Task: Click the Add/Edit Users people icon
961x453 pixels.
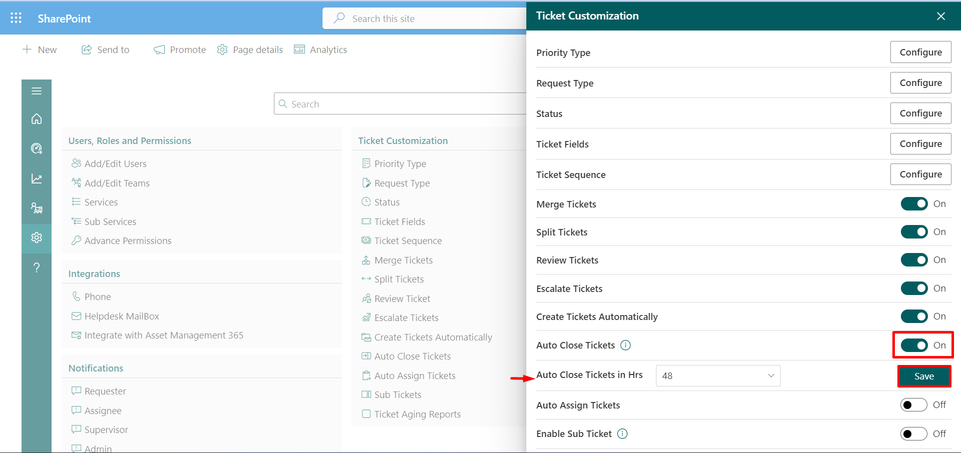Action: click(x=76, y=163)
